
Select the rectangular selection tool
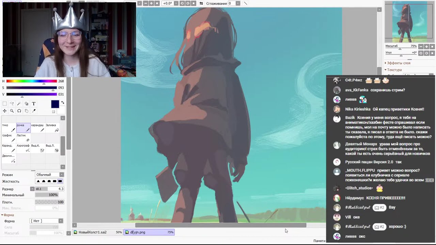coord(4,104)
